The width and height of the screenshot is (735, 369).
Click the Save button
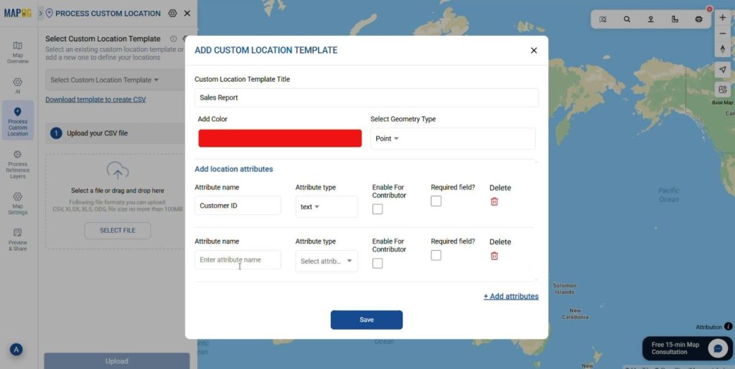pos(367,320)
